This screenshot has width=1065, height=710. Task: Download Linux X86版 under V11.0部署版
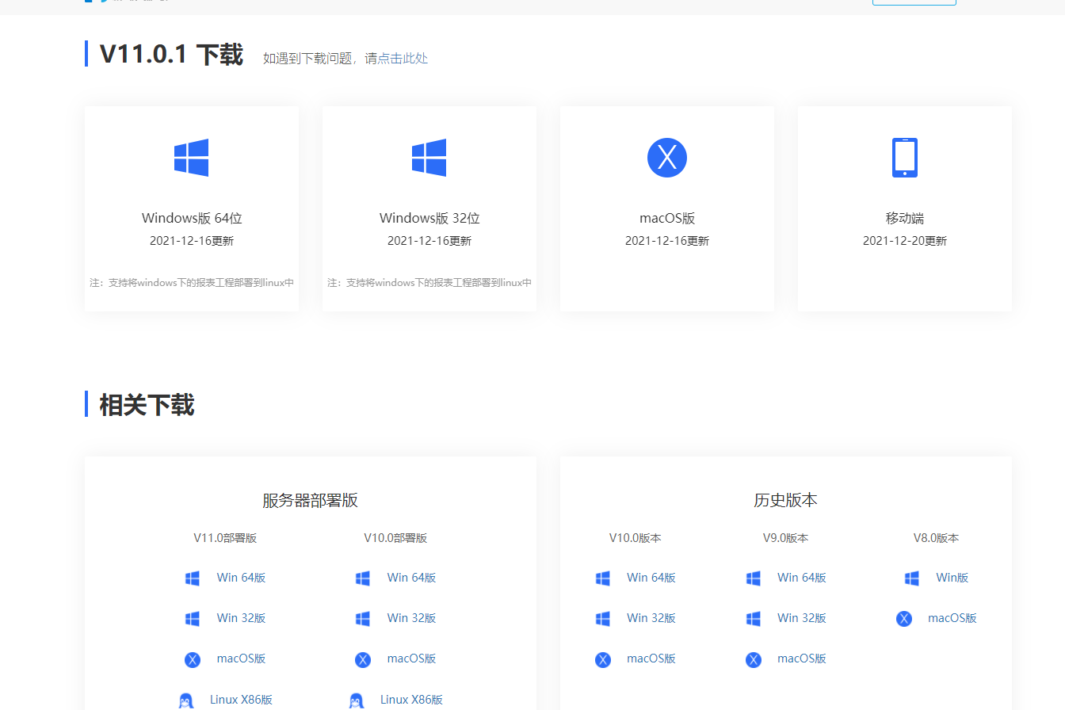click(x=240, y=700)
